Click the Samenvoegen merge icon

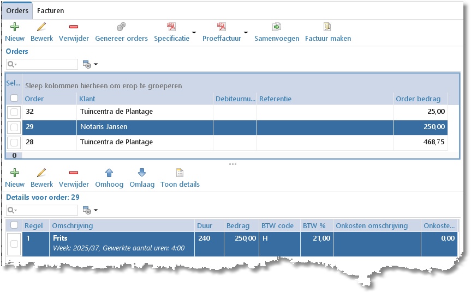coord(276,27)
